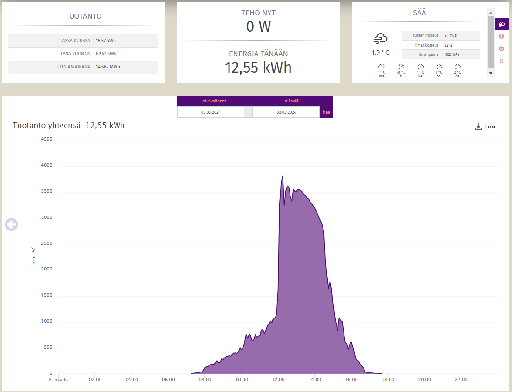Select Wednesday (ke) forecast icon
The width and height of the screenshot is (512, 392).
click(x=420, y=67)
